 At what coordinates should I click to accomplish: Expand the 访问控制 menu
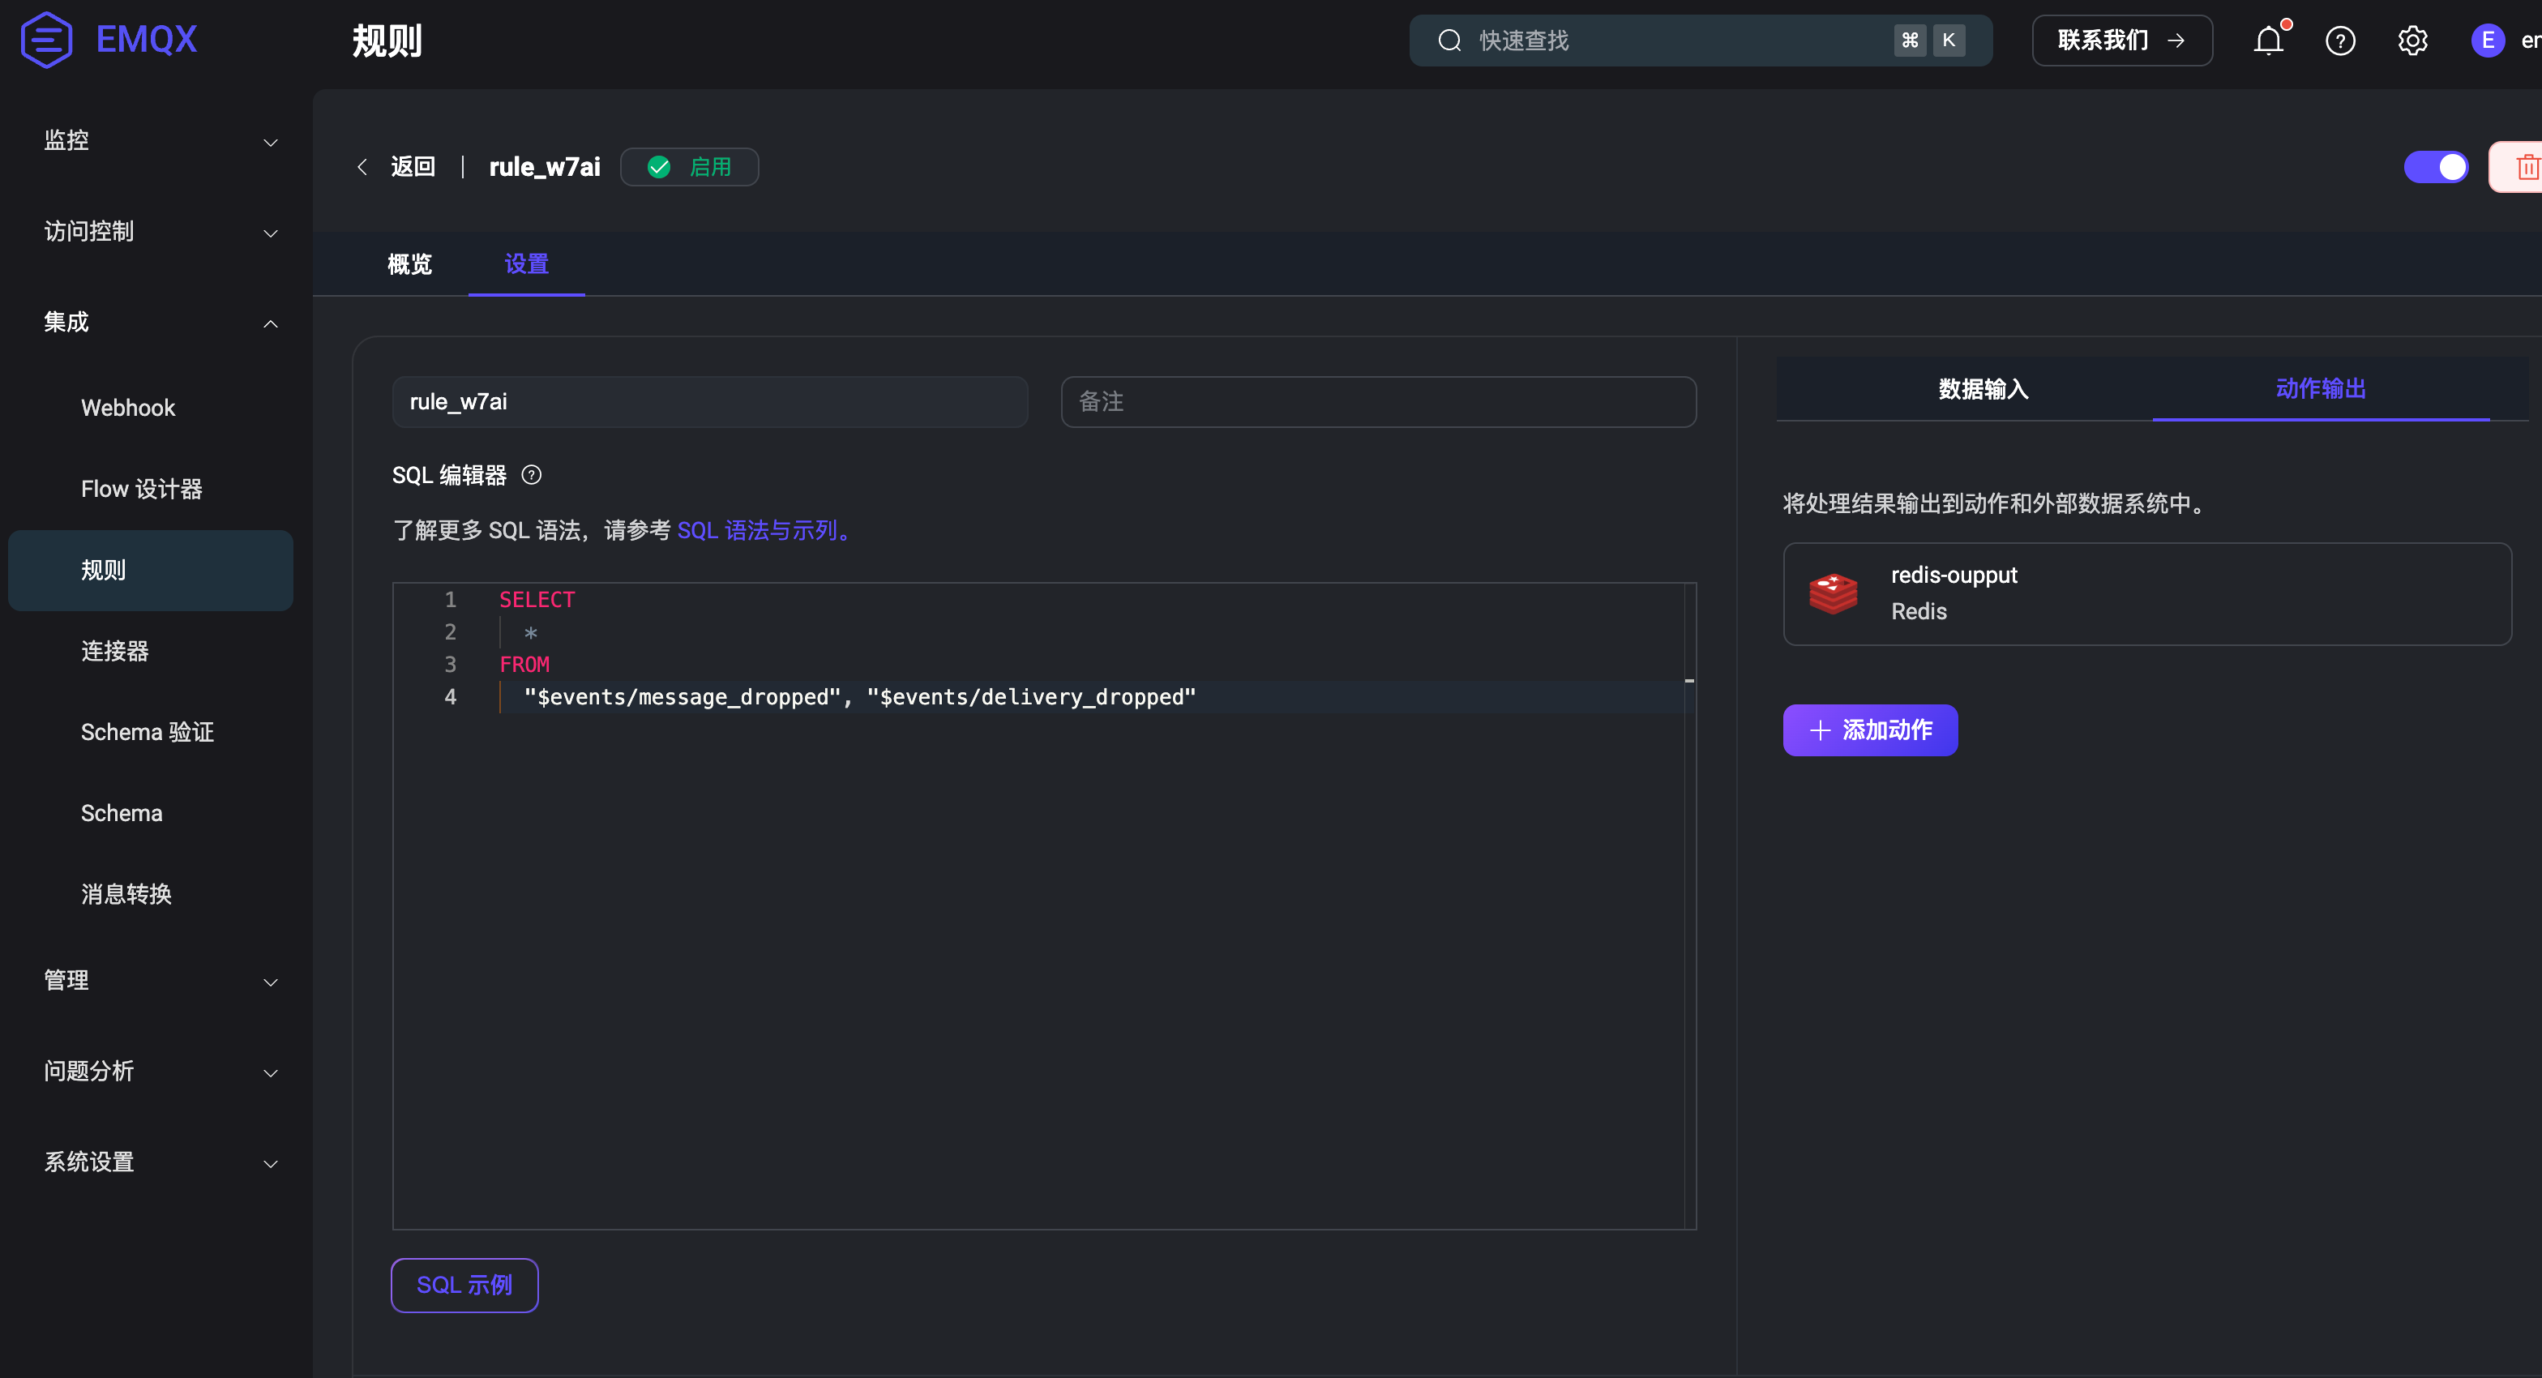(160, 232)
